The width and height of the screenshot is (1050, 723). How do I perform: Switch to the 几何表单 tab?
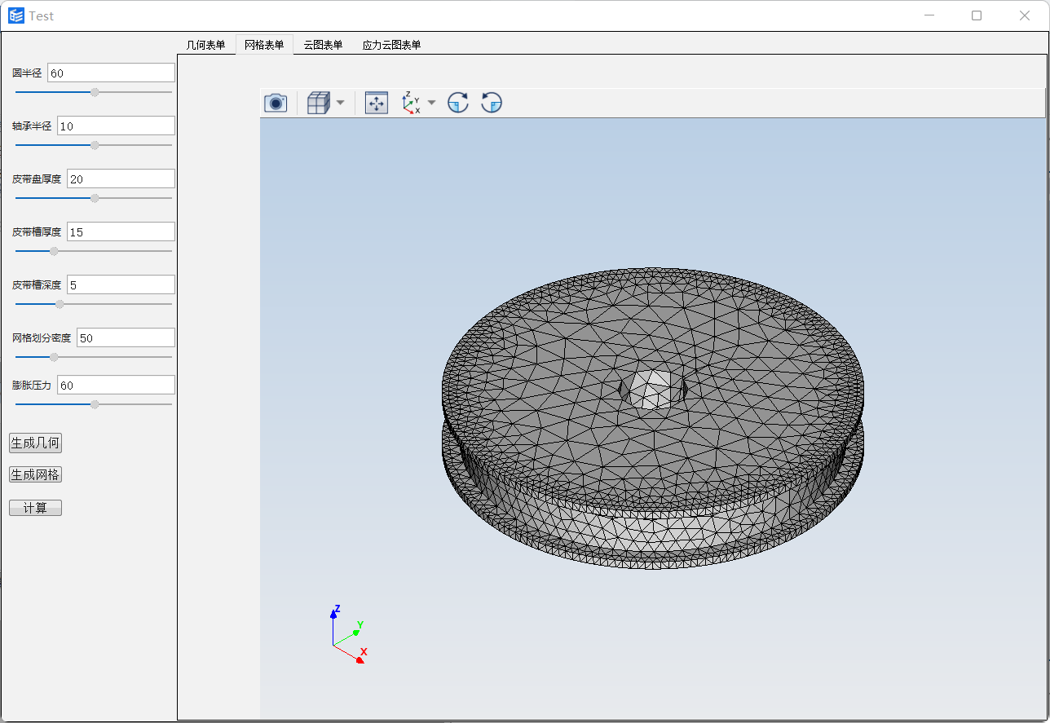pyautogui.click(x=206, y=45)
